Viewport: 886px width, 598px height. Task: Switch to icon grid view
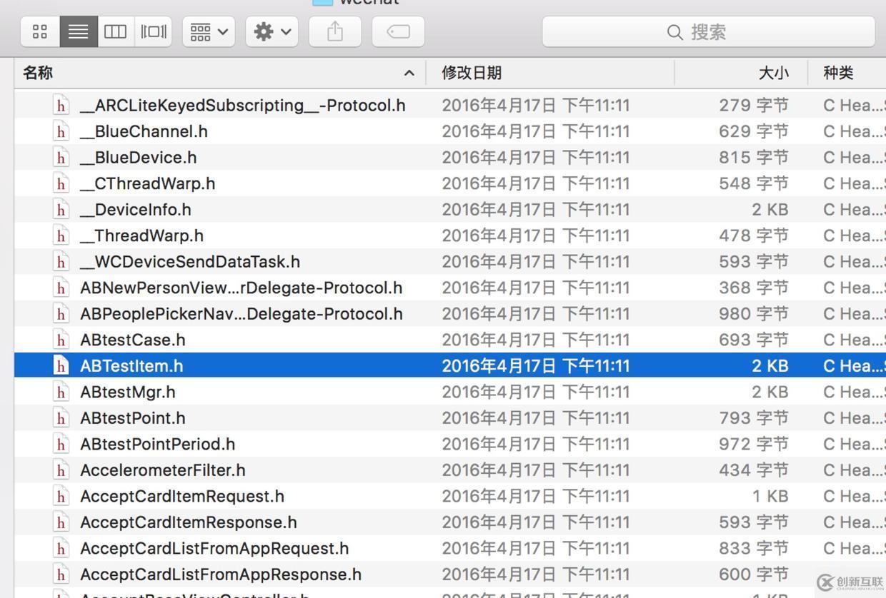tap(40, 31)
